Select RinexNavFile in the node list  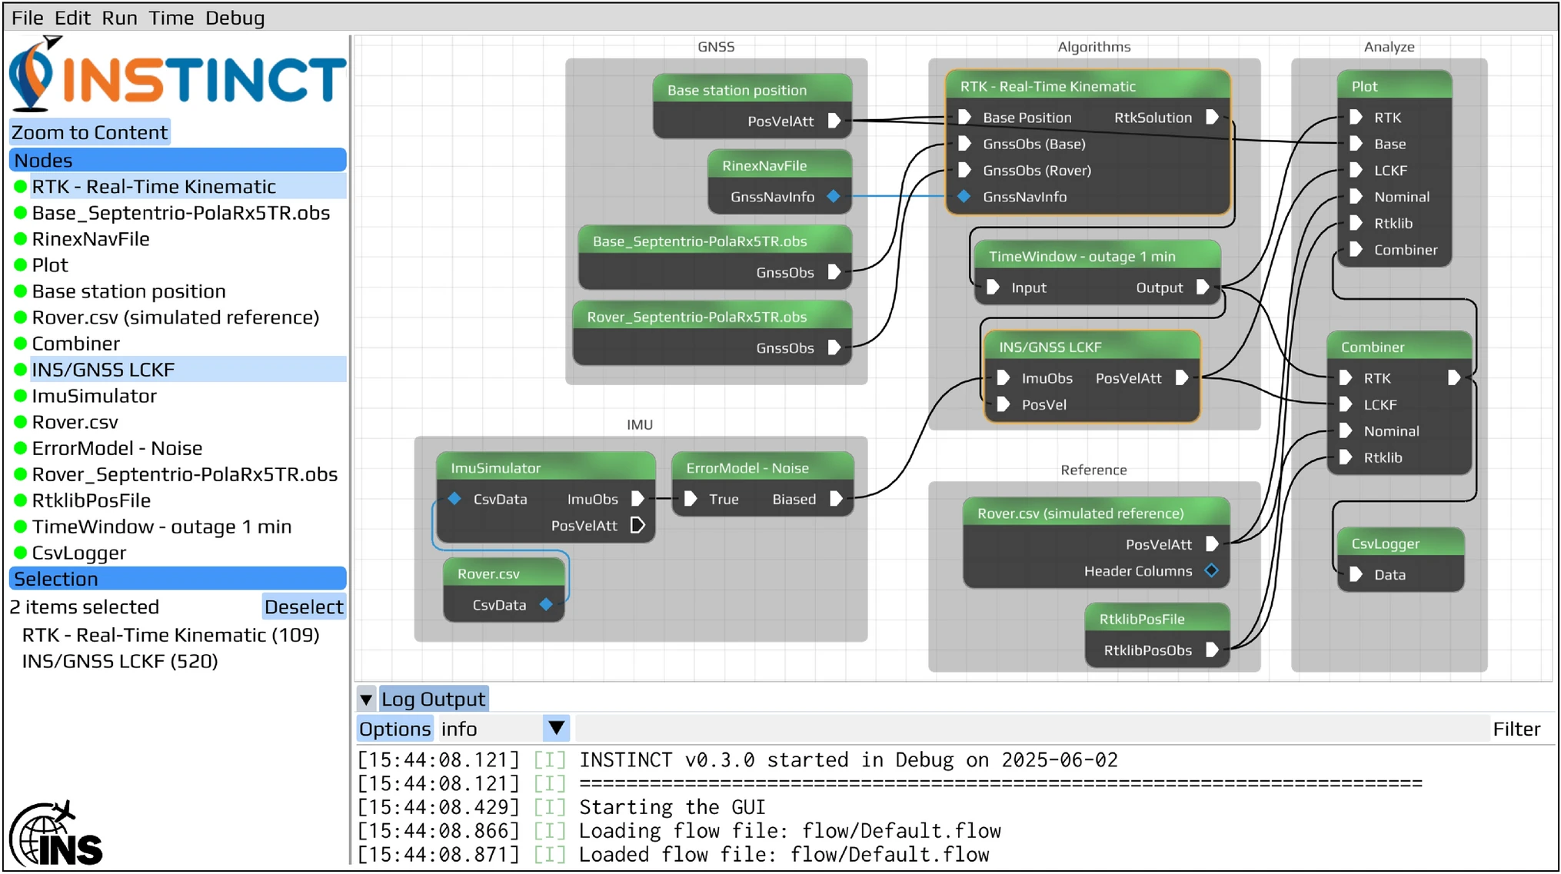point(91,239)
